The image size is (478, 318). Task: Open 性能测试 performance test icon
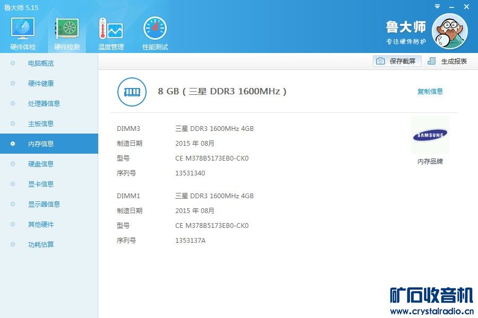[155, 33]
